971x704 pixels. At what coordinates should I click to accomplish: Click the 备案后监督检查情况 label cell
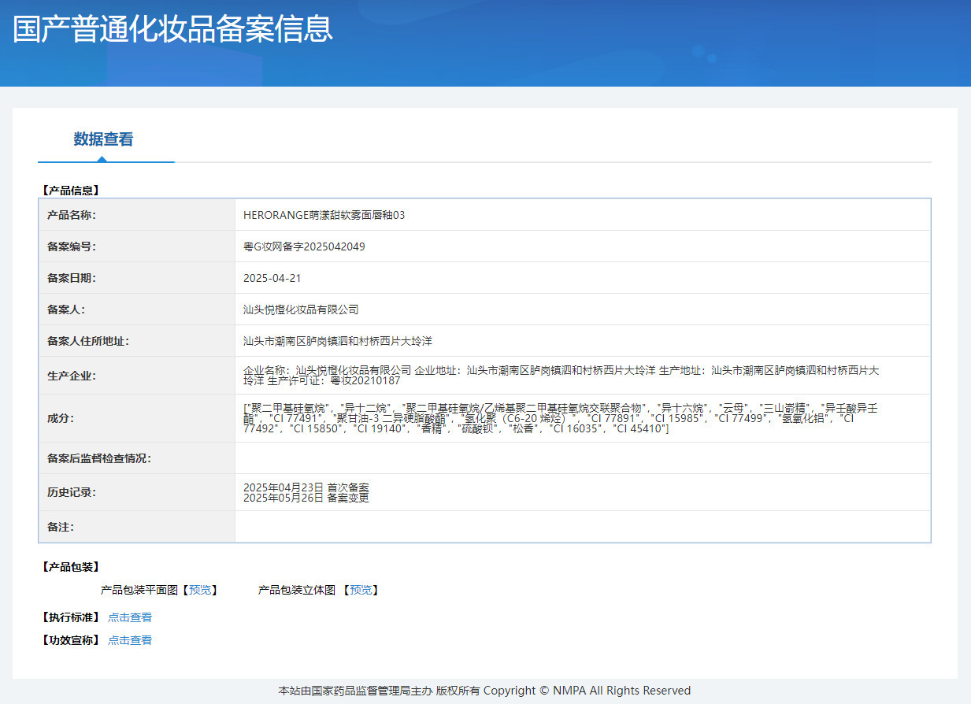[137, 458]
